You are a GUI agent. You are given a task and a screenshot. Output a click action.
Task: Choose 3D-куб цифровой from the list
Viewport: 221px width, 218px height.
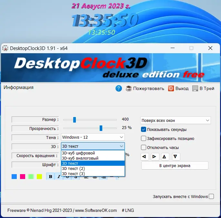[x=93, y=153]
